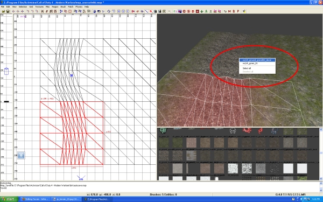
Task: Click the yellow-gray icon at toolbar's far right end
Action: click(244, 11)
